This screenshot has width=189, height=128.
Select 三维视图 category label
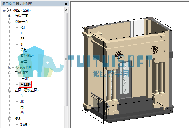coord(21,73)
